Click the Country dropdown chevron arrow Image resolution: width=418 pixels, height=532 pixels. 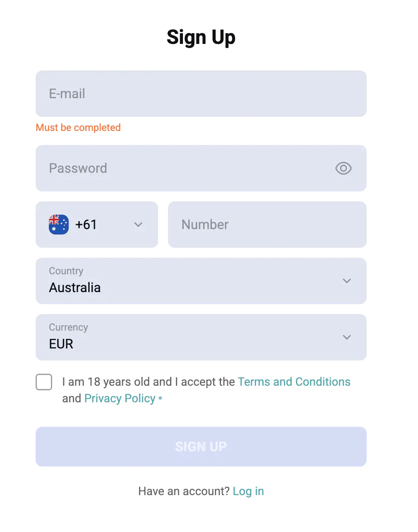point(347,281)
